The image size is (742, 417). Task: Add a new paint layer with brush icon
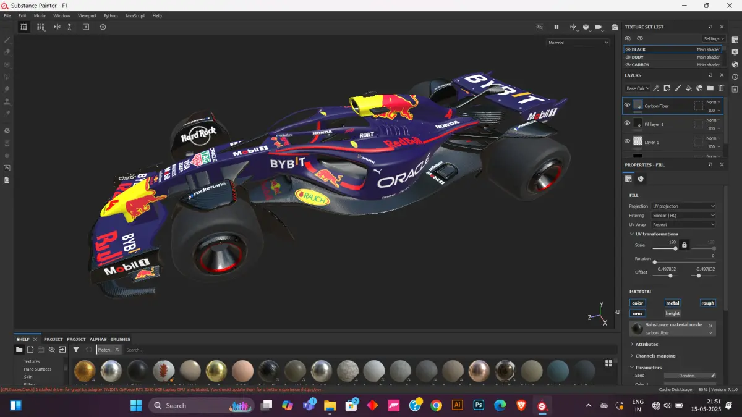click(x=678, y=88)
